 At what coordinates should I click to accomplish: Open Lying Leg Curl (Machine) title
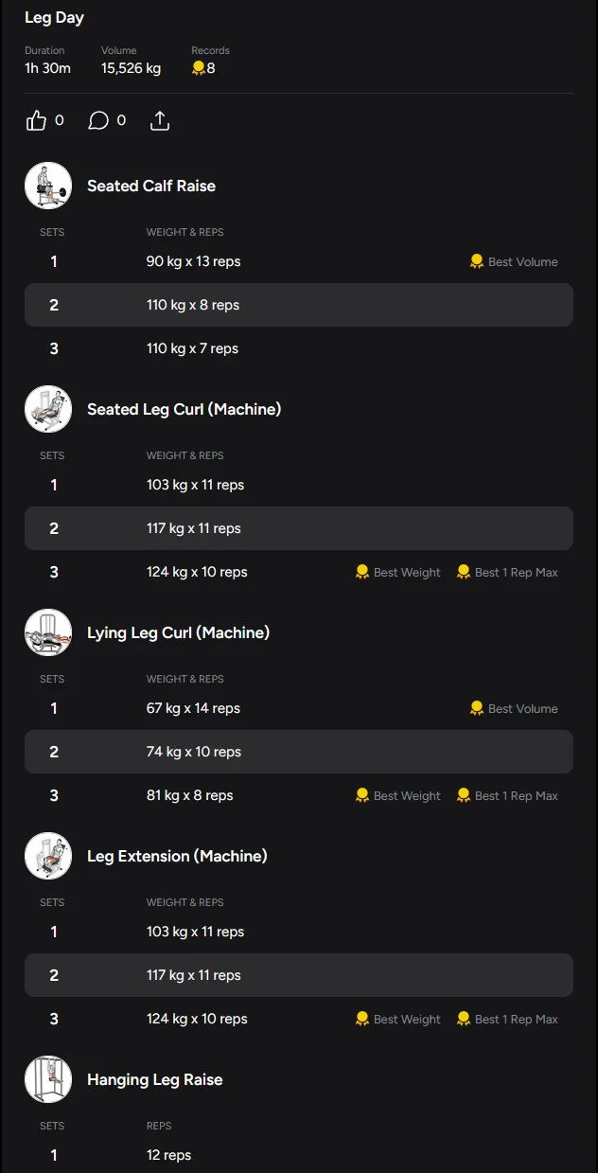tap(178, 632)
